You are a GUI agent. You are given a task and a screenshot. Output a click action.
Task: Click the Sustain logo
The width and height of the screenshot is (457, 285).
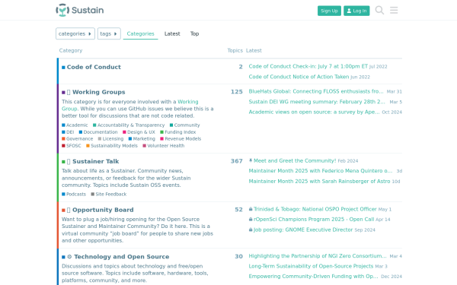tap(79, 10)
